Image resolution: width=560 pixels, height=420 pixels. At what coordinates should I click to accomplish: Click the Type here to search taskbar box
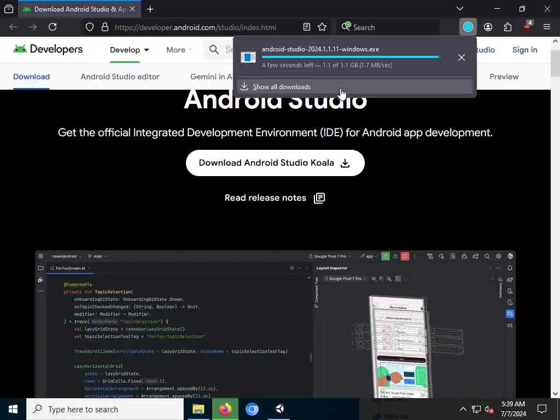click(105, 409)
